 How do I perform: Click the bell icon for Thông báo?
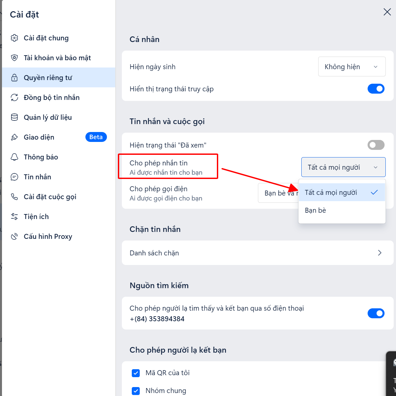coord(15,157)
